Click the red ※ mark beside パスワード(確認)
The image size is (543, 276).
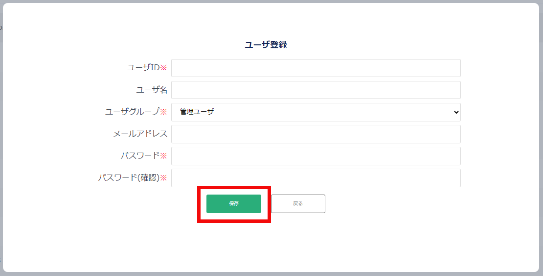[163, 178]
